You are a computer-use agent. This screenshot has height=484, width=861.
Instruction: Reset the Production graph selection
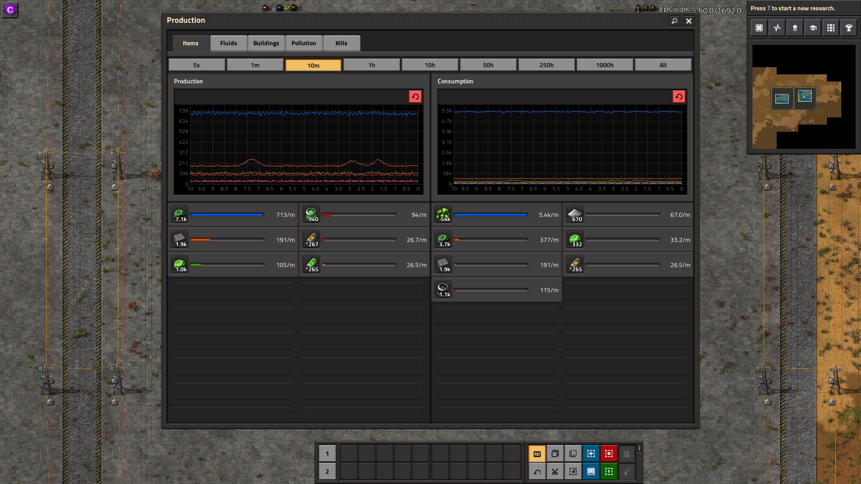[x=415, y=97]
